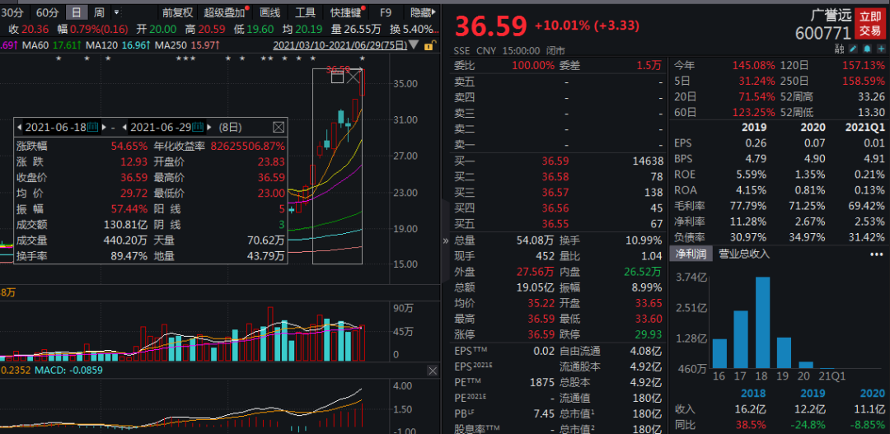Click the 换手率 value 89.47%
Viewport: 890px width, 434px height.
(x=129, y=256)
